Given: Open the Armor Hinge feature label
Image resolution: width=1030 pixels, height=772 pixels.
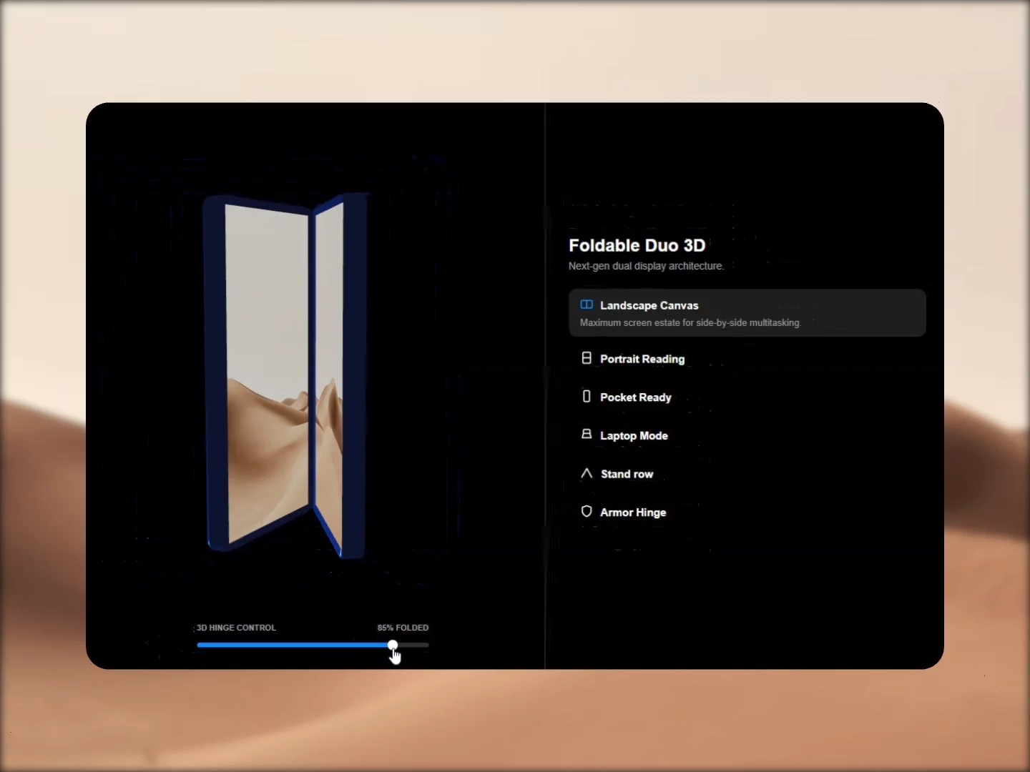Looking at the screenshot, I should click(x=633, y=513).
